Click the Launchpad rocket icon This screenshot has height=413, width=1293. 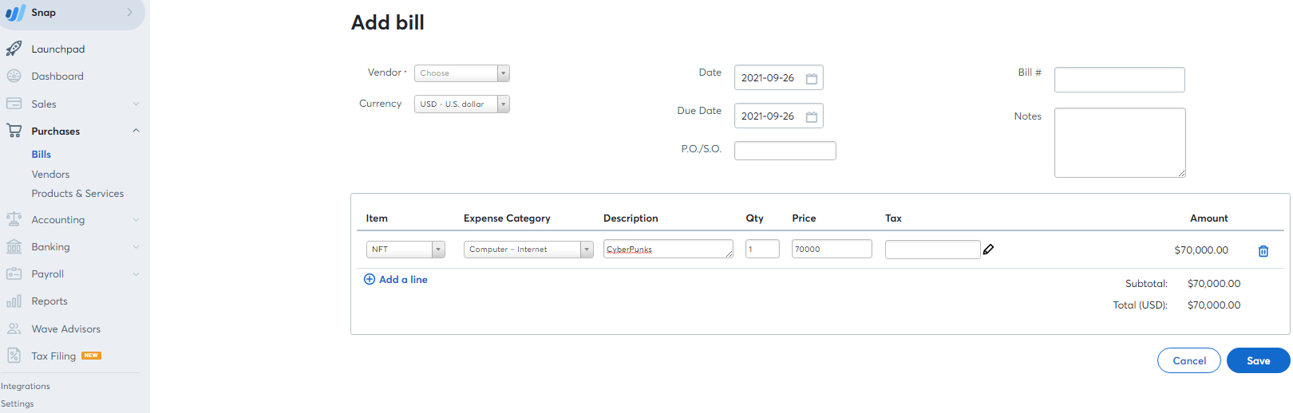click(14, 49)
